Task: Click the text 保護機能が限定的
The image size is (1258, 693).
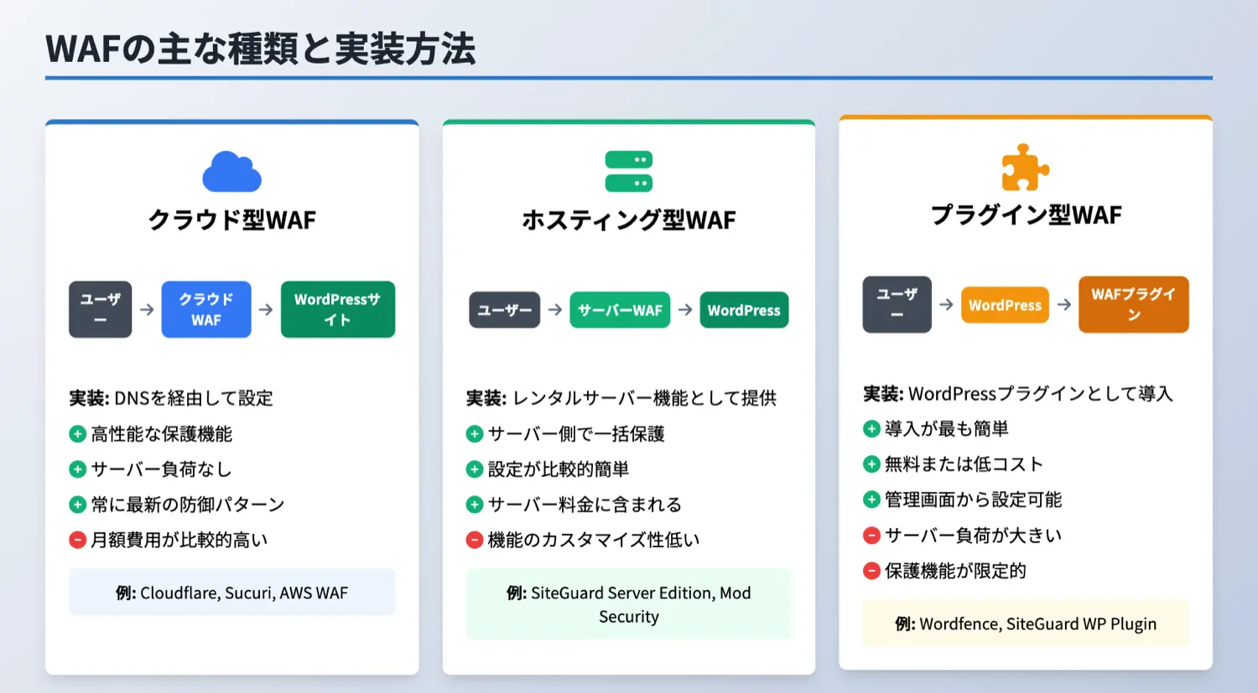Action: pos(955,571)
